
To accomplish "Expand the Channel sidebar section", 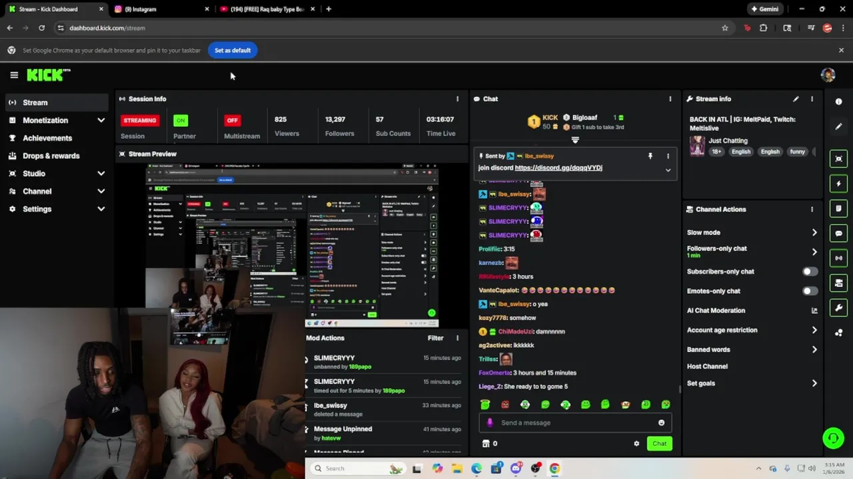I will click(101, 192).
